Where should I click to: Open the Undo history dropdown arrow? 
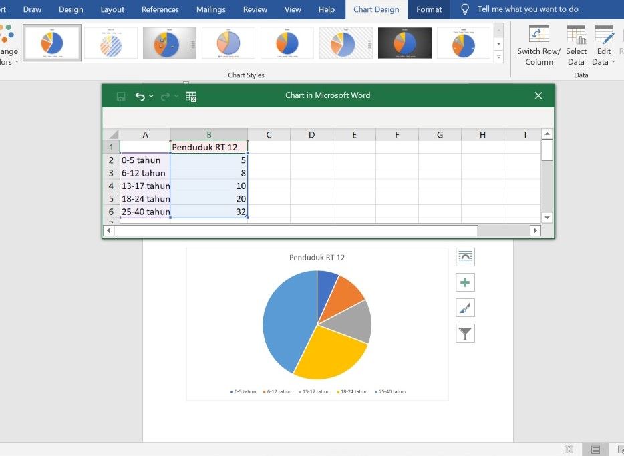coord(152,96)
